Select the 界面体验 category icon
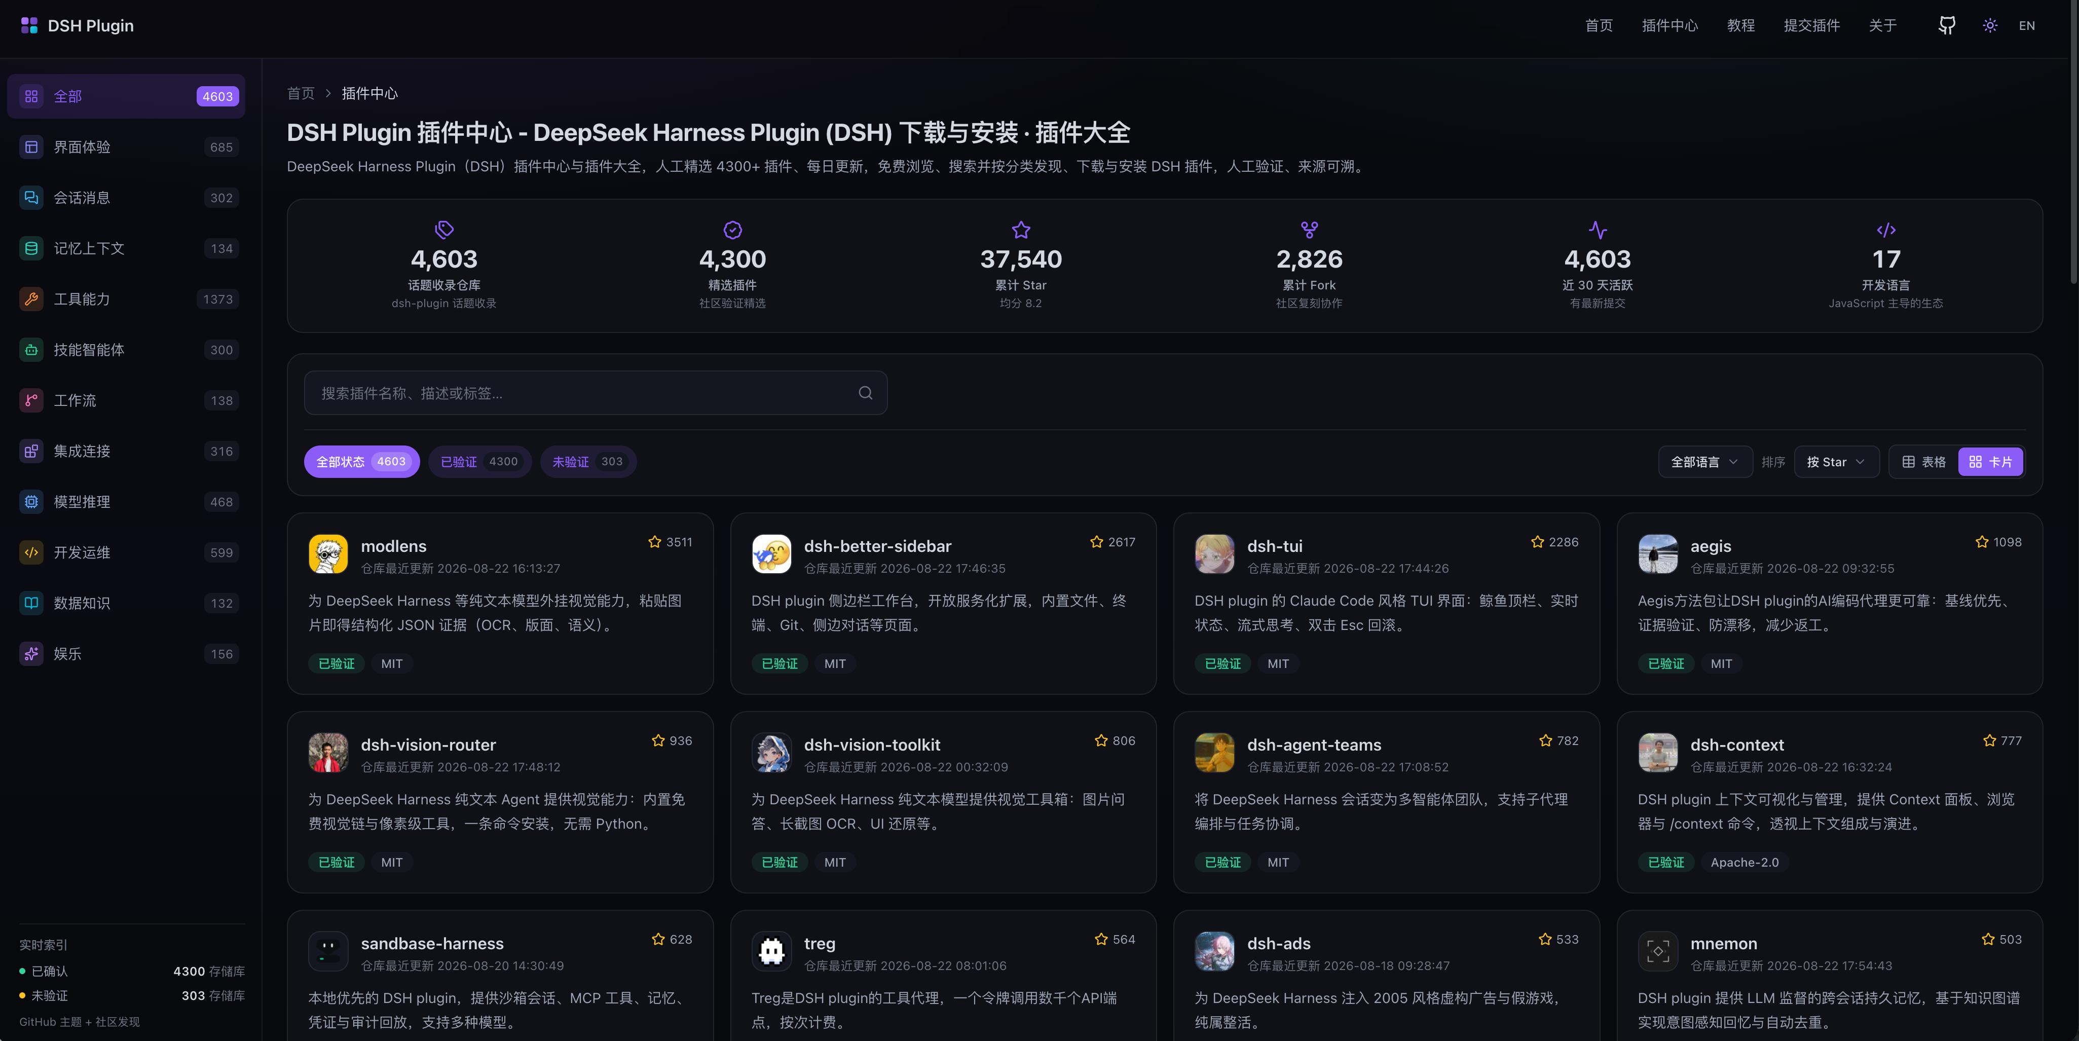 pyautogui.click(x=31, y=147)
